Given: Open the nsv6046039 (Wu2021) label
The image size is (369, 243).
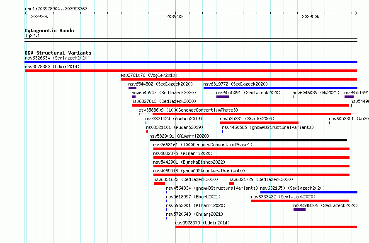Looking at the screenshot, I should tap(316, 93).
